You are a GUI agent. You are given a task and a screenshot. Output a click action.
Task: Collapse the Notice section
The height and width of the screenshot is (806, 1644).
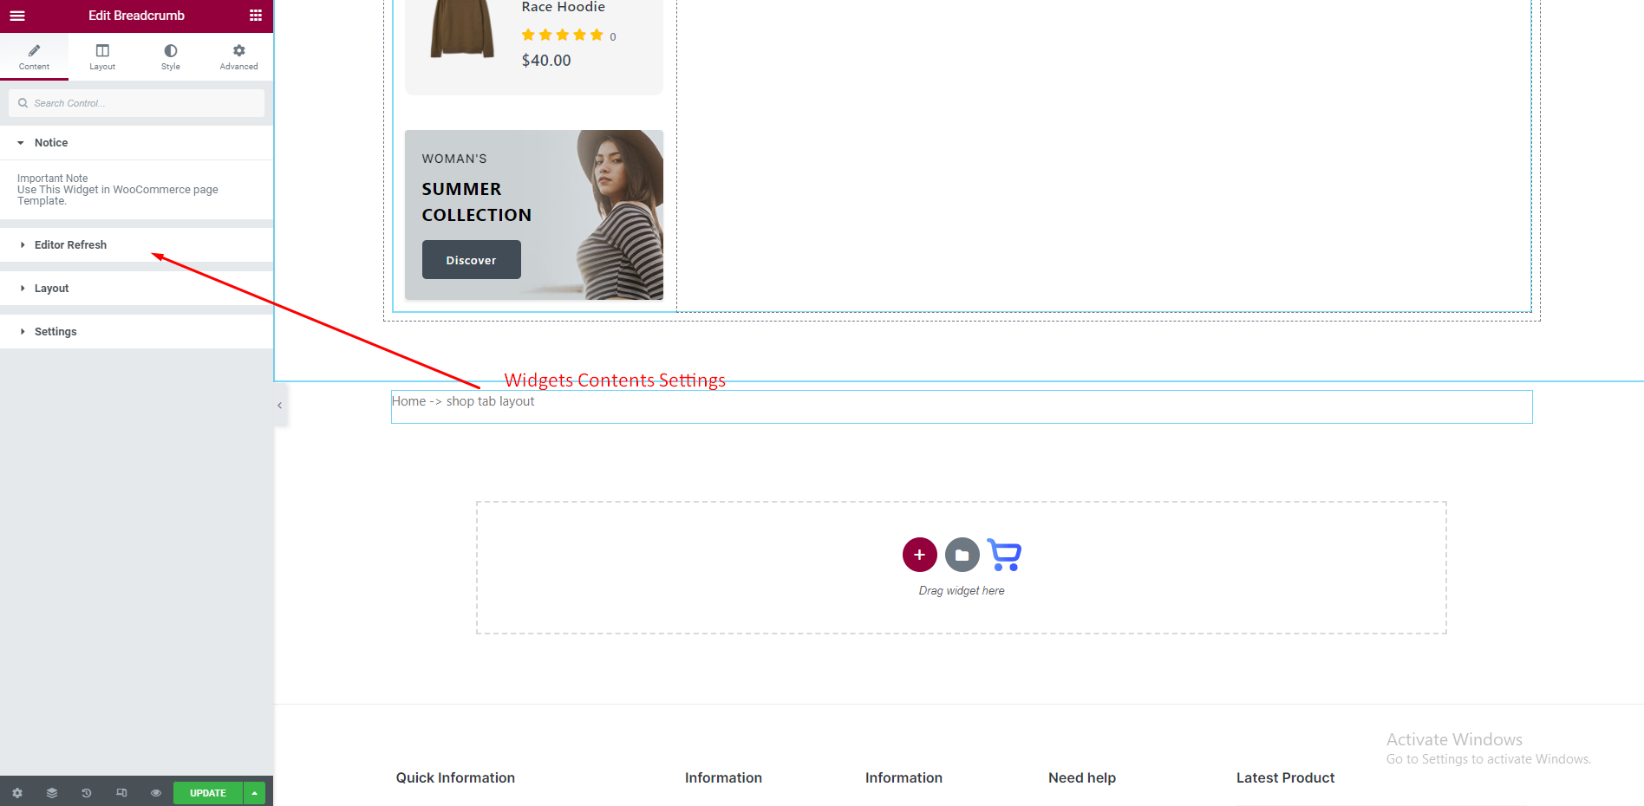51,143
